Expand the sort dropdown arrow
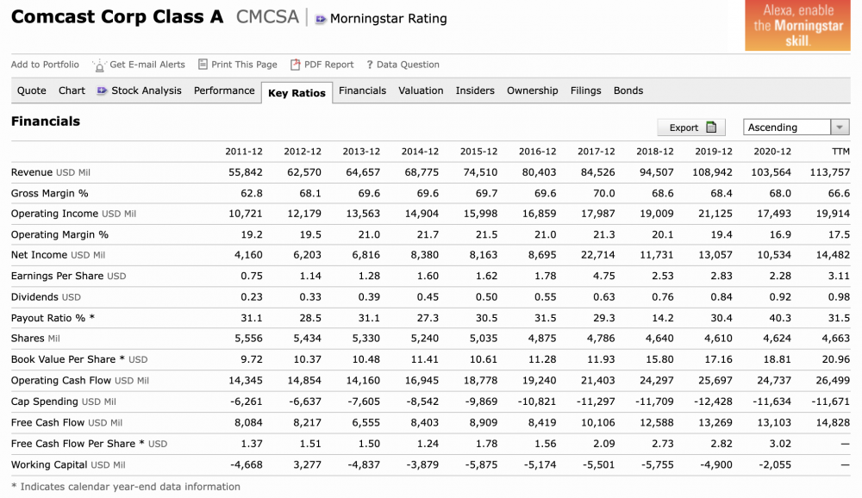Image resolution: width=862 pixels, height=498 pixels. [840, 128]
